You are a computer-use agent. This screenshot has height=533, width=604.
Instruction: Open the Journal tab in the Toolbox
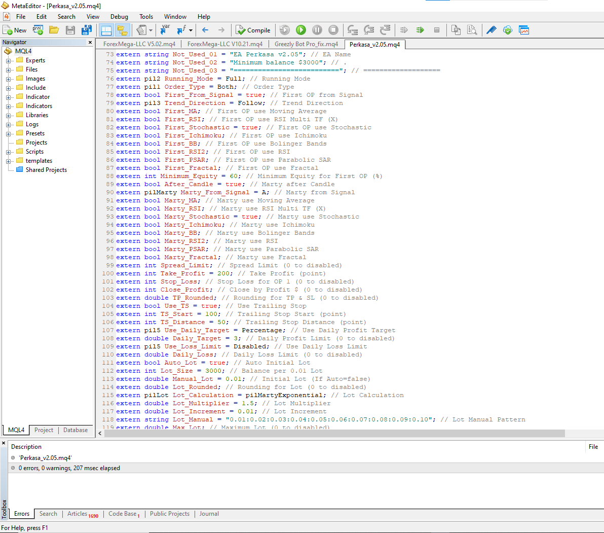[x=209, y=514]
